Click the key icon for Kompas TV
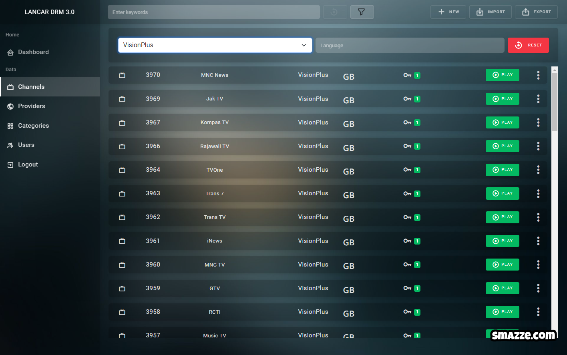567x355 pixels. 407,122
